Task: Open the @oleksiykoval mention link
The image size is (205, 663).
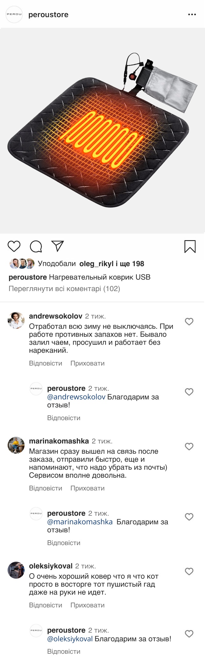Action: pyautogui.click(x=70, y=639)
